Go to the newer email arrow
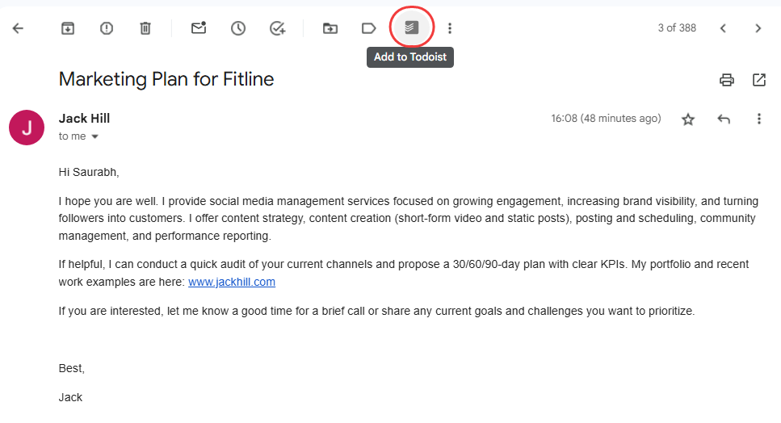This screenshot has width=781, height=423. tap(723, 28)
